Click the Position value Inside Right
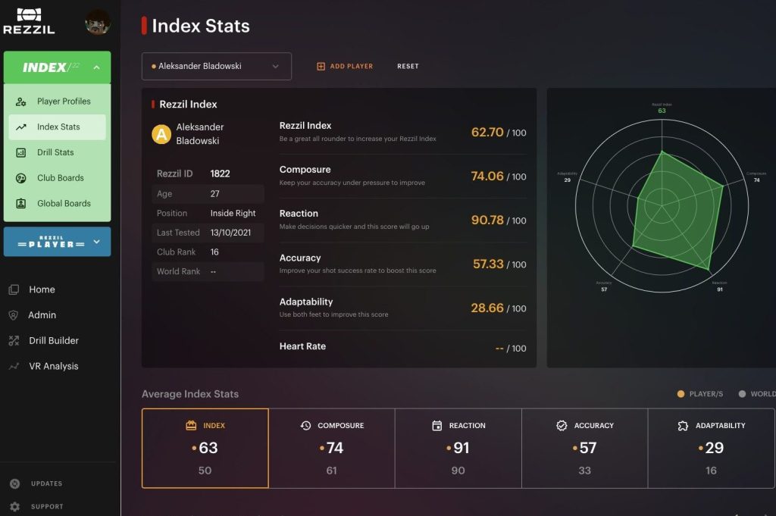The width and height of the screenshot is (776, 516). coord(233,213)
